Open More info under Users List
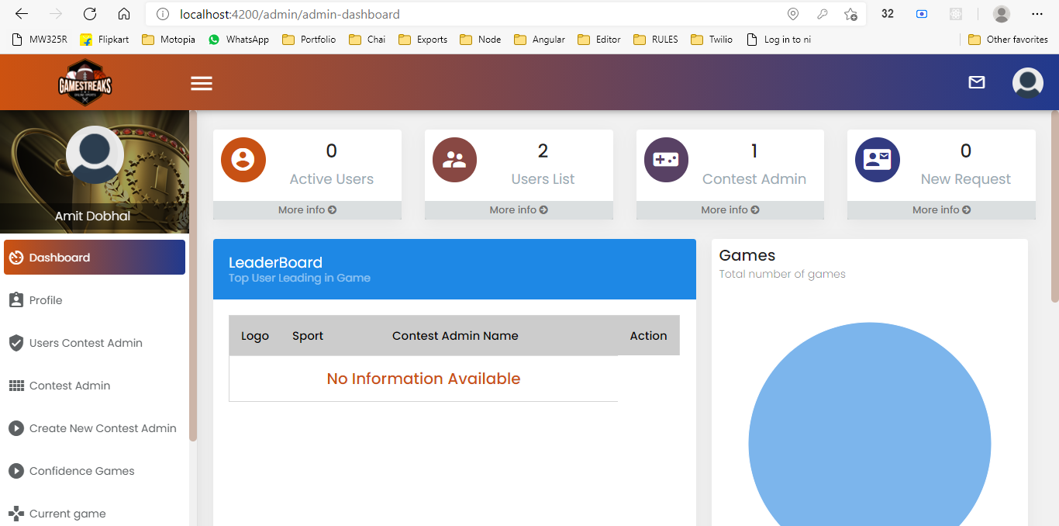 (519, 210)
